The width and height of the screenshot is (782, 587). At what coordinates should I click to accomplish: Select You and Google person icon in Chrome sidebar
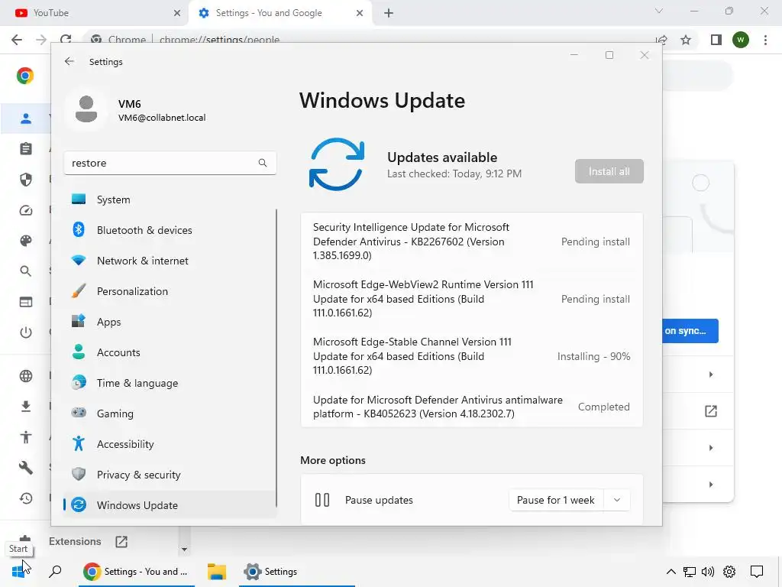pyautogui.click(x=26, y=118)
